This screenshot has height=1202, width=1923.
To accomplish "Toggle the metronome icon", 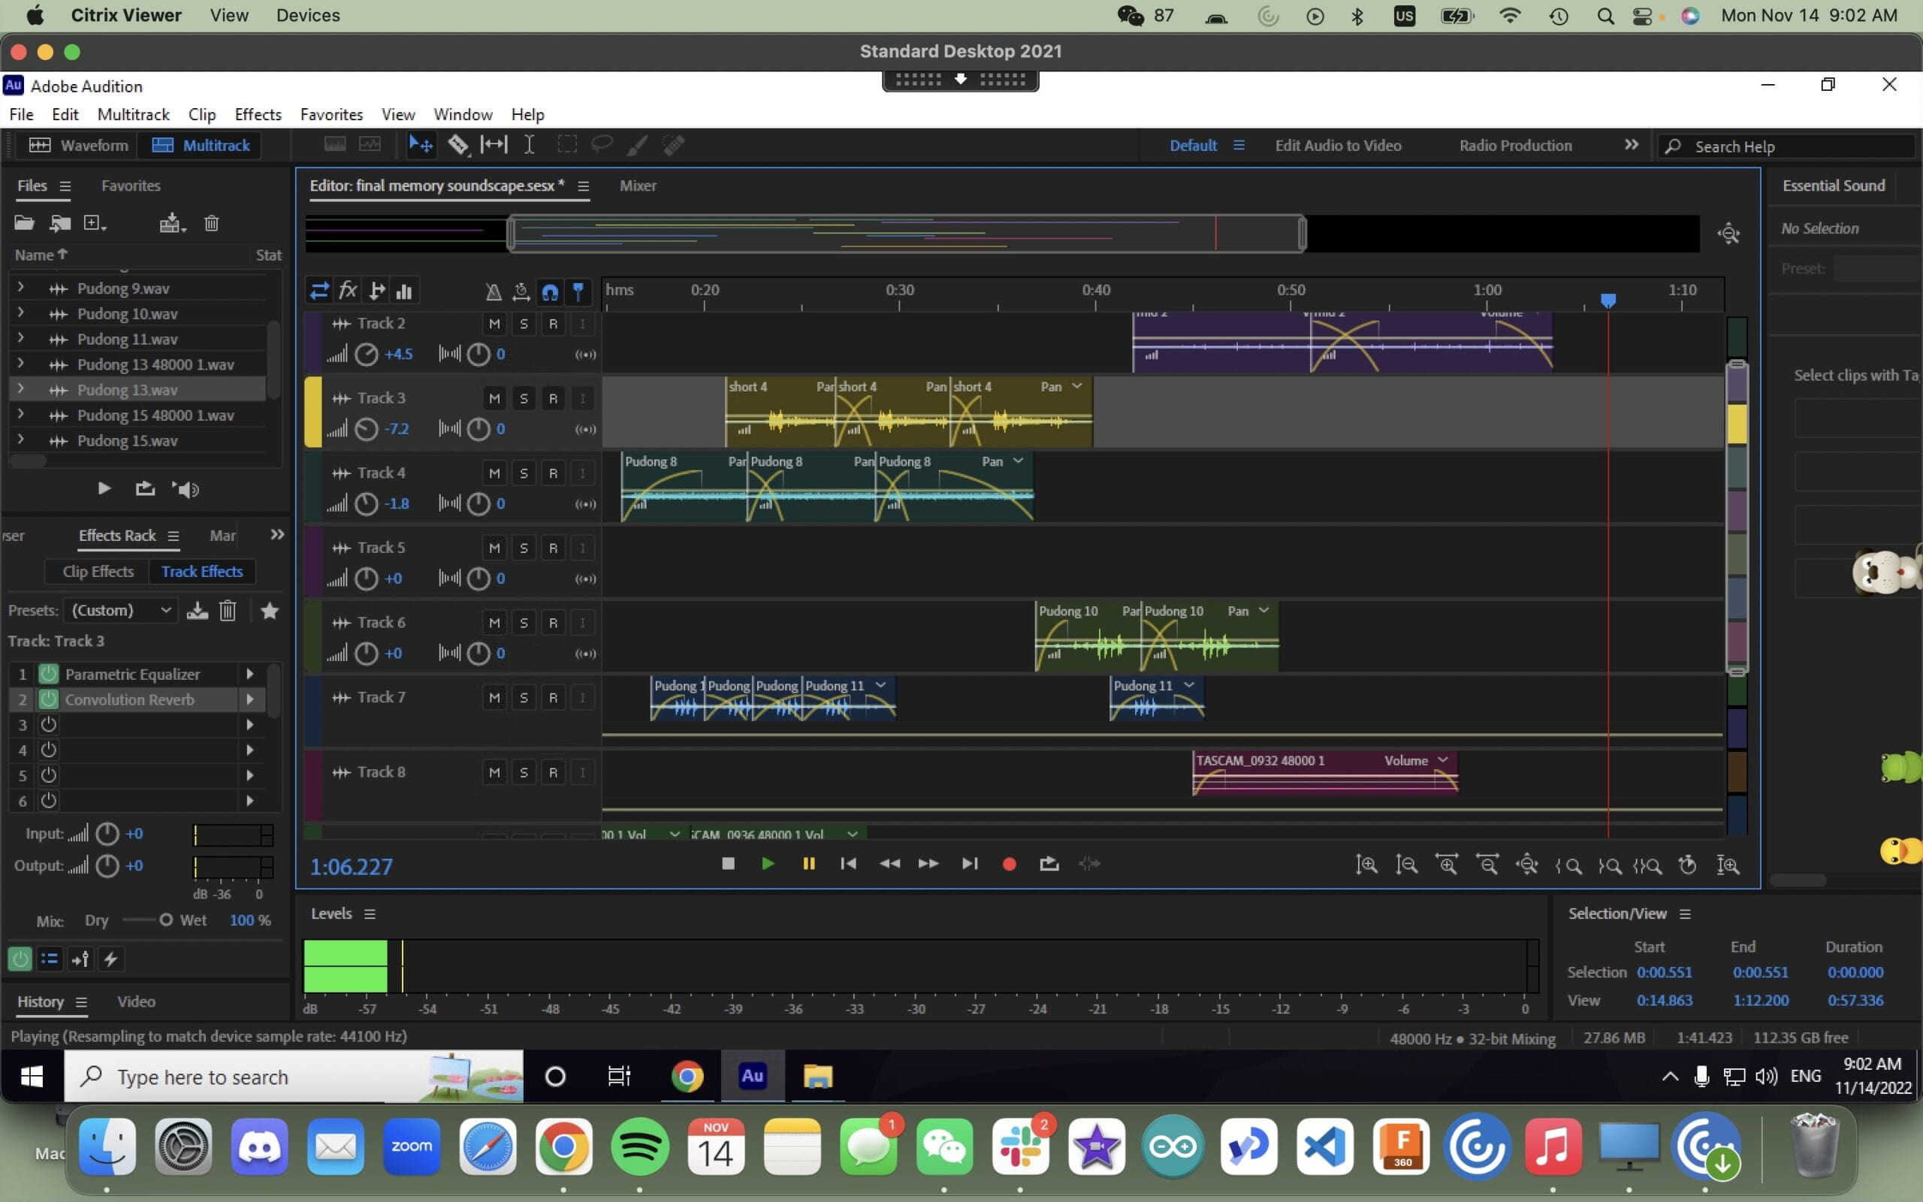I will 494,291.
